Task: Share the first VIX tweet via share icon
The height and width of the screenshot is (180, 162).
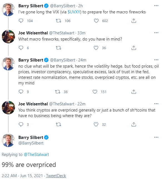Action: click(x=134, y=21)
